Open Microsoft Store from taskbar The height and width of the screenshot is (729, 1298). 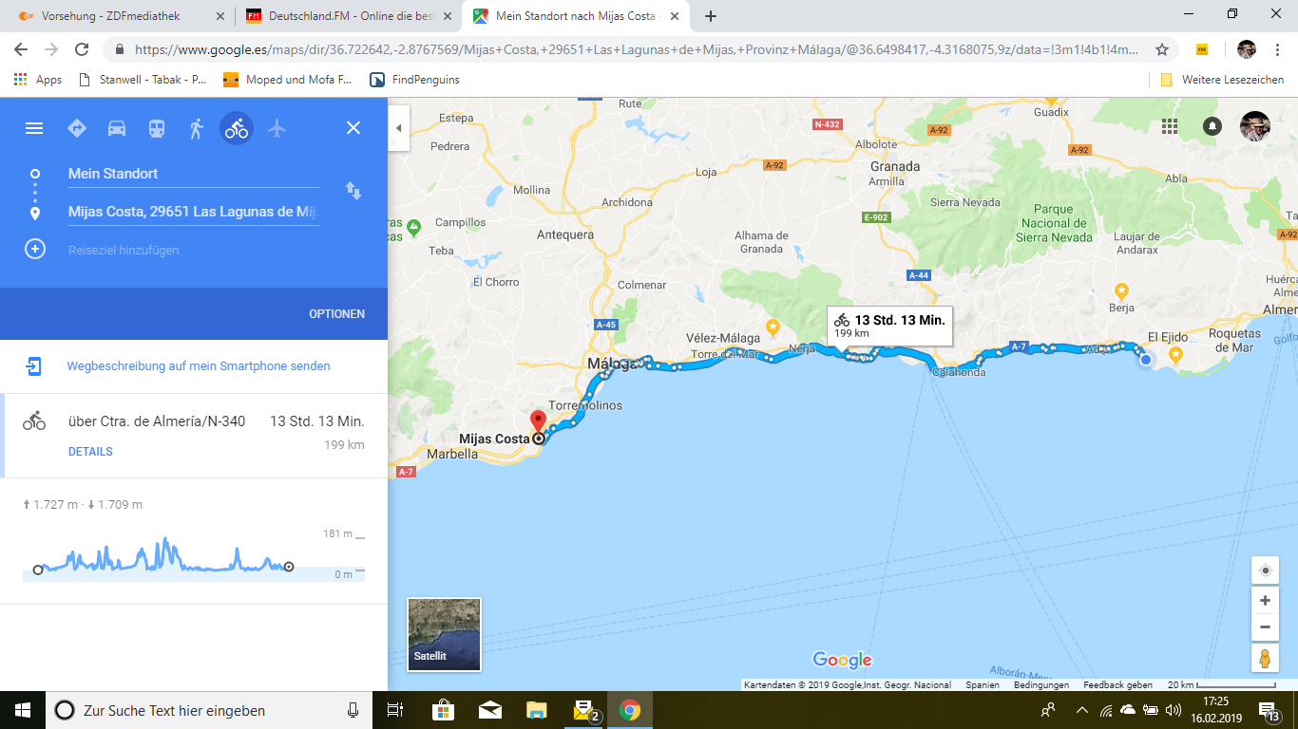tap(443, 710)
